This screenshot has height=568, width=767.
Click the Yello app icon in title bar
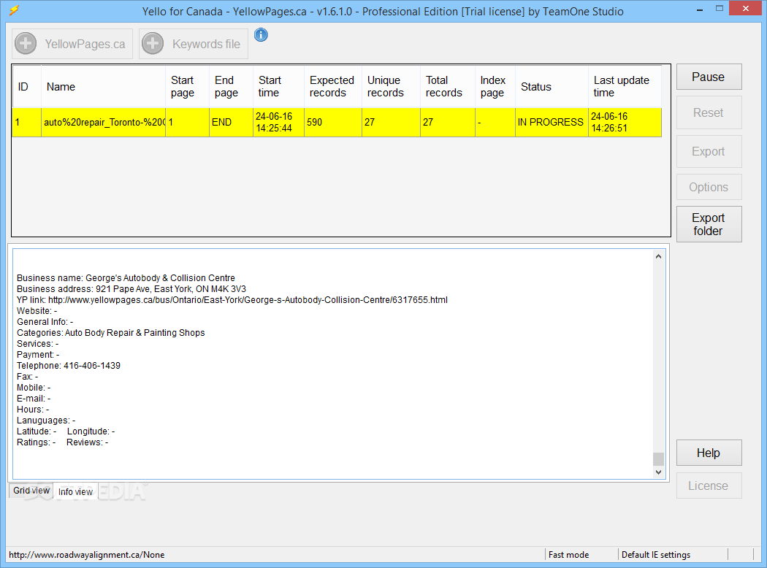click(14, 9)
